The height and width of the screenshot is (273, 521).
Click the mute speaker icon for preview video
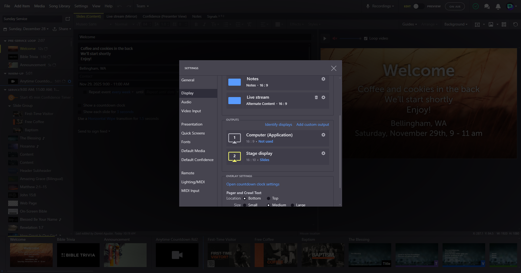(335, 38)
